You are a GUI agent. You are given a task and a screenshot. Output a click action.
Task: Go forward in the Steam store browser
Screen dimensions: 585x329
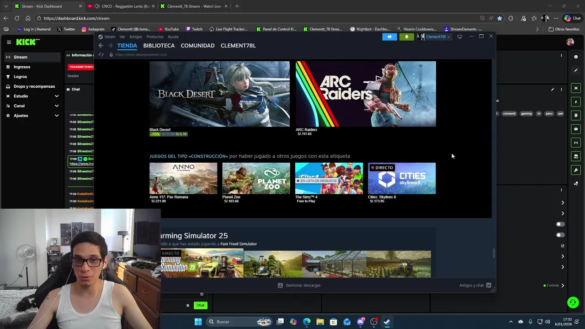click(x=110, y=45)
